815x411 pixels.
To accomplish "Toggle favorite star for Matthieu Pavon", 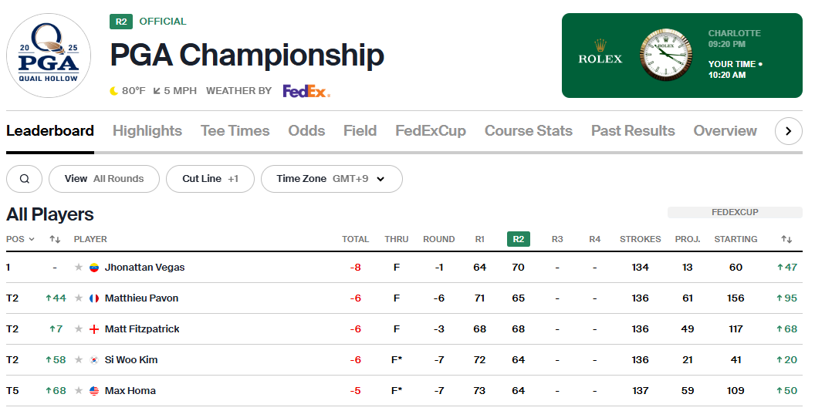I will pyautogui.click(x=79, y=298).
